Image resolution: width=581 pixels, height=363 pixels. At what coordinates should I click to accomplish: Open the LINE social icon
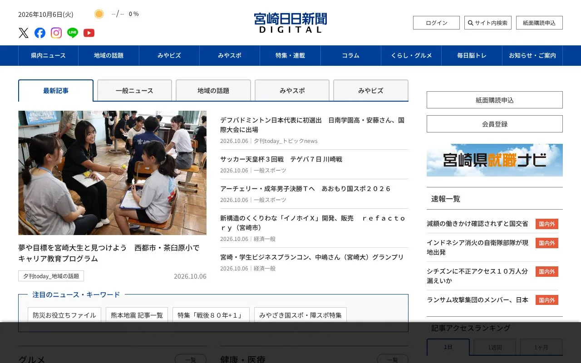pyautogui.click(x=73, y=33)
